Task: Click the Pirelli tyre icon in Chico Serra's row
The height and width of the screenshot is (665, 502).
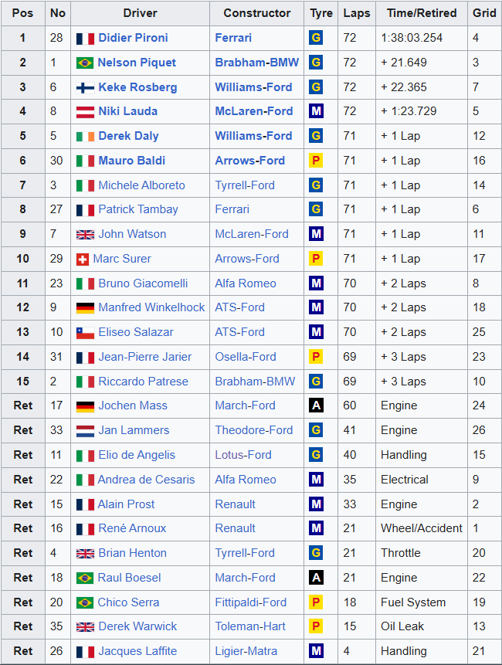Action: coord(316,602)
